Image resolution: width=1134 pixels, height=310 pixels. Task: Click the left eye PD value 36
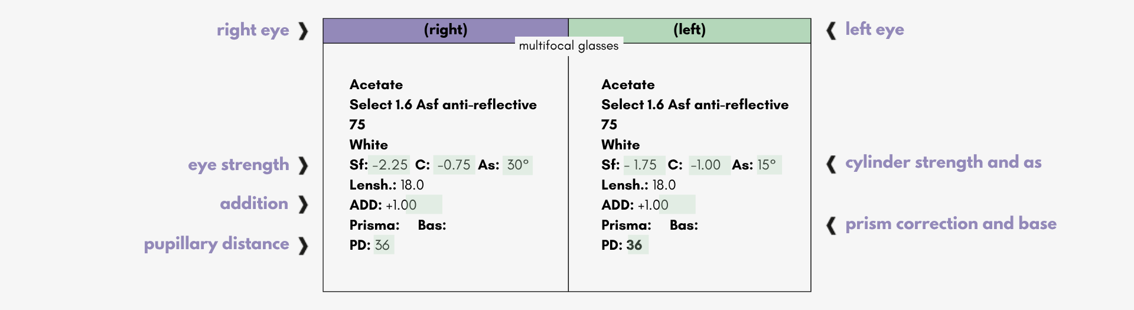635,245
